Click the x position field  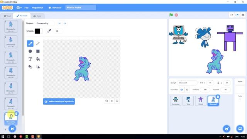(x=210, y=83)
